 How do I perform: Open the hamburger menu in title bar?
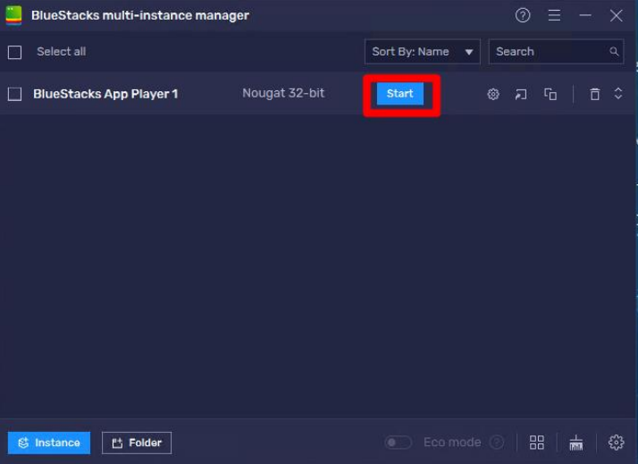point(554,15)
